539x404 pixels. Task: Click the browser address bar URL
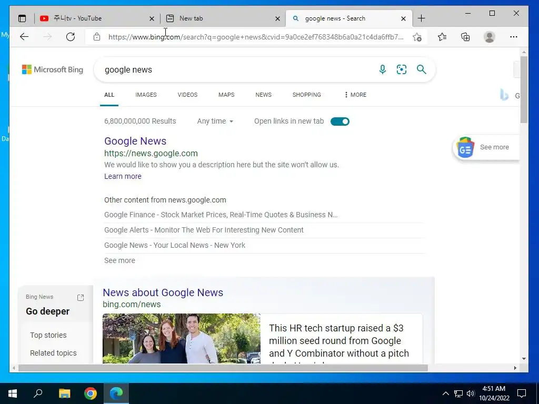point(256,37)
